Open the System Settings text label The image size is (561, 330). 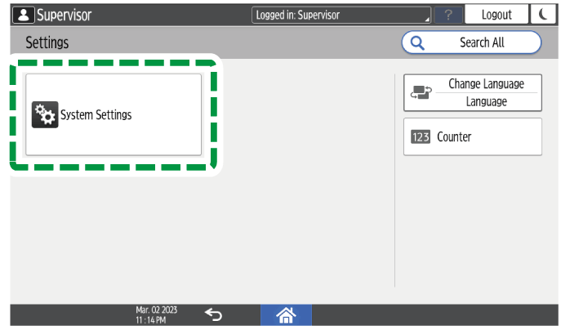(96, 115)
